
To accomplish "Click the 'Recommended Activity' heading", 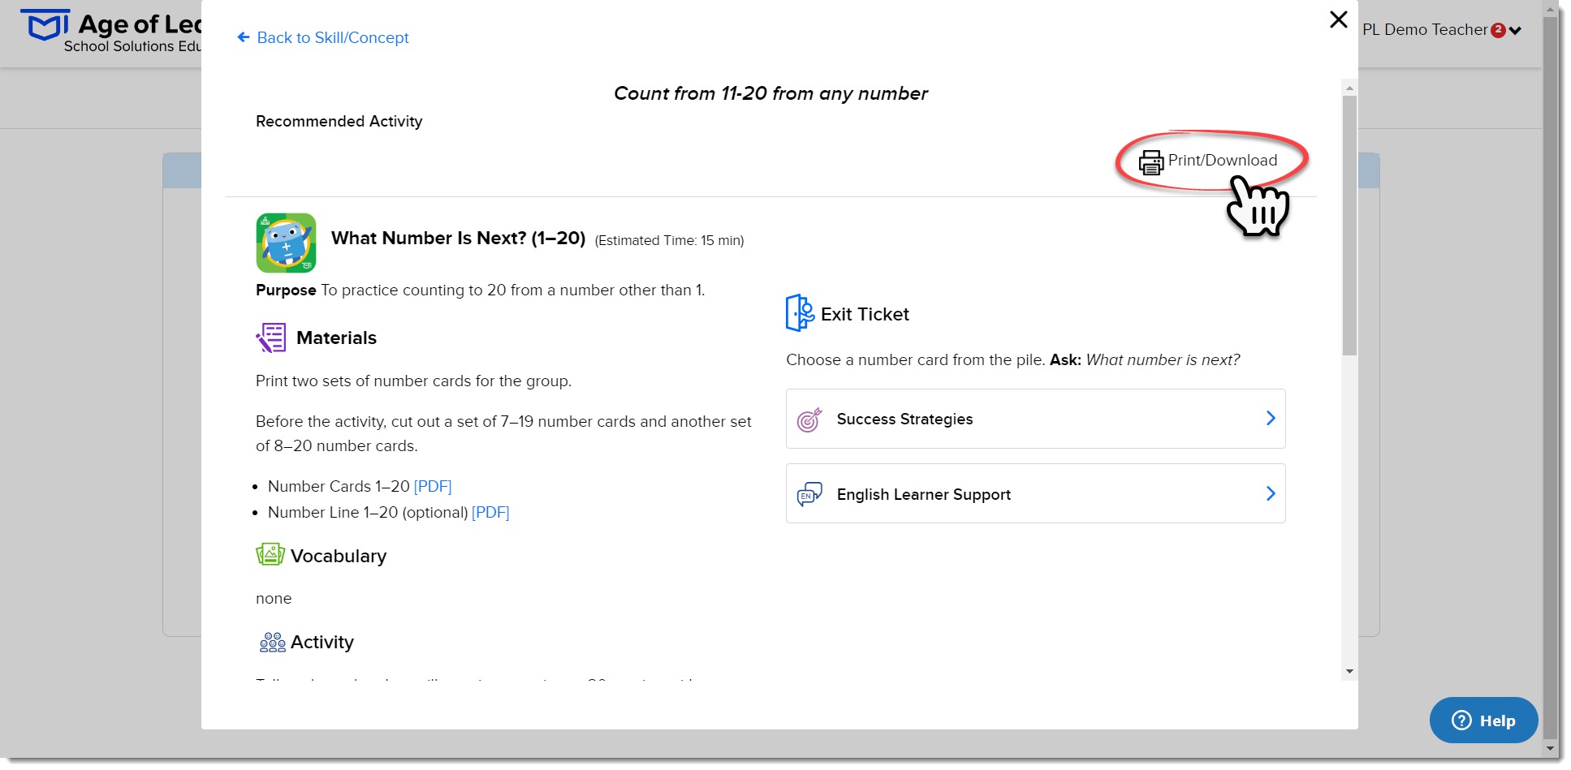I will 339,121.
